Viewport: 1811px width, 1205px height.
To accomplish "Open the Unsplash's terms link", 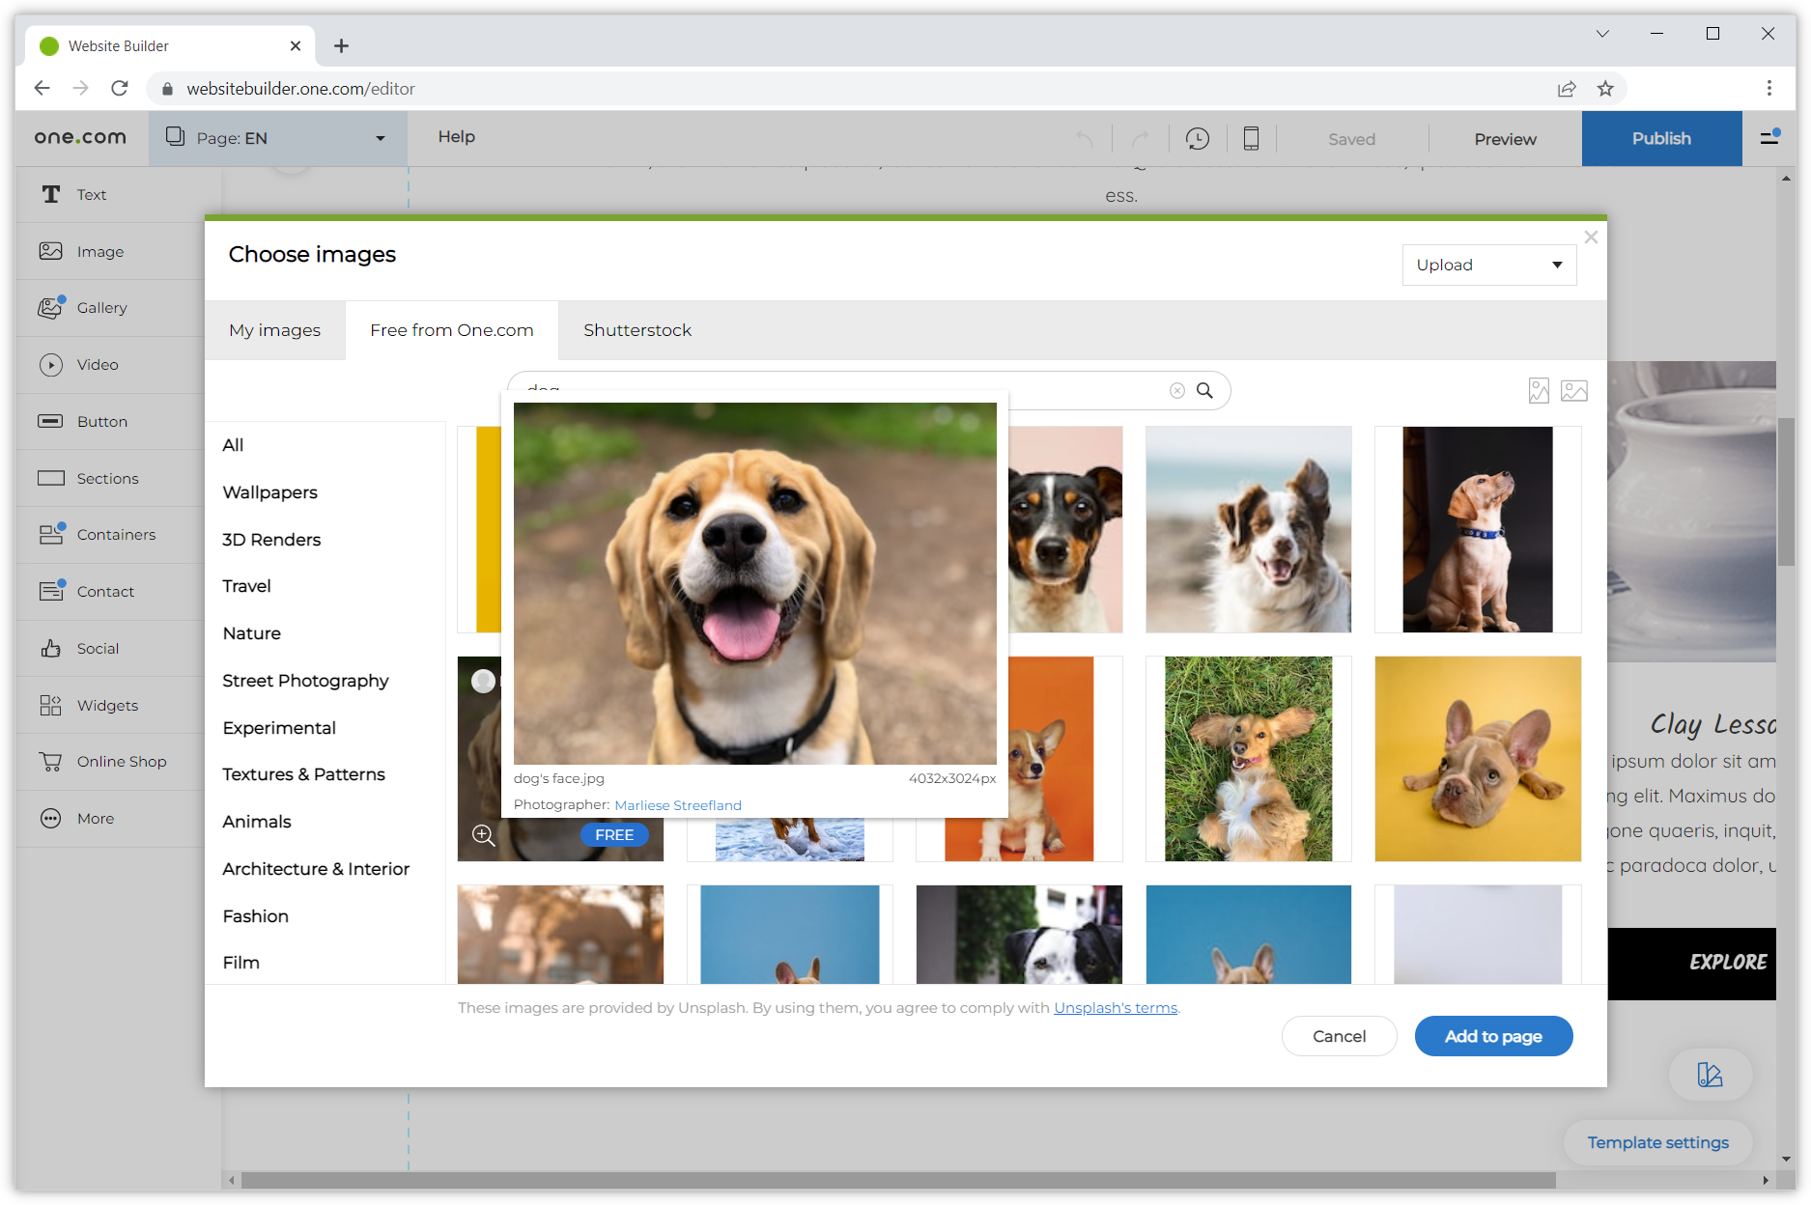I will pos(1116,1008).
